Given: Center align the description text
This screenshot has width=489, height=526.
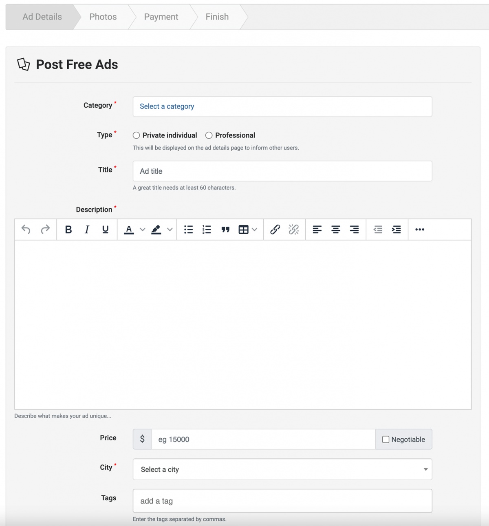Looking at the screenshot, I should (x=336, y=230).
